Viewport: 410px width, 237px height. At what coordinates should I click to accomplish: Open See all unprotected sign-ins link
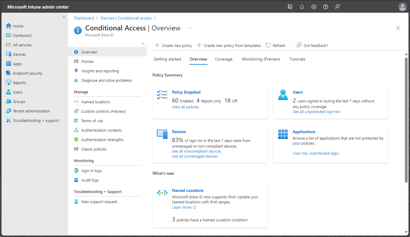click(x=316, y=112)
